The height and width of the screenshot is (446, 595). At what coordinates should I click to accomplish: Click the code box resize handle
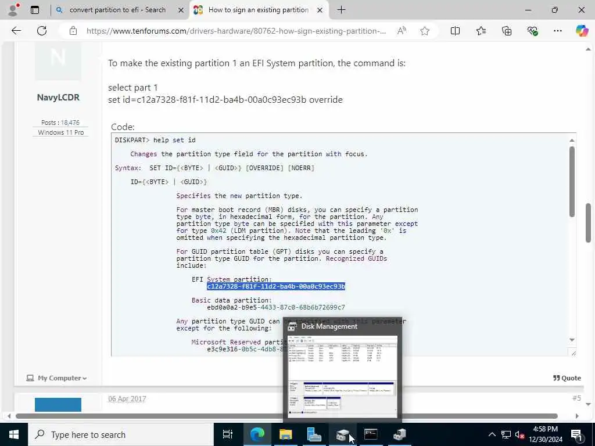pyautogui.click(x=573, y=353)
